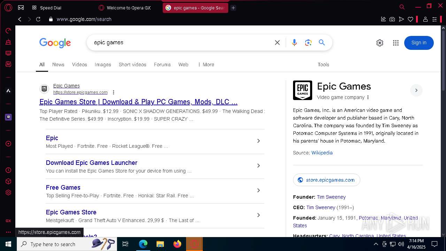Open GX Control speedometer in sidebar

[8, 31]
